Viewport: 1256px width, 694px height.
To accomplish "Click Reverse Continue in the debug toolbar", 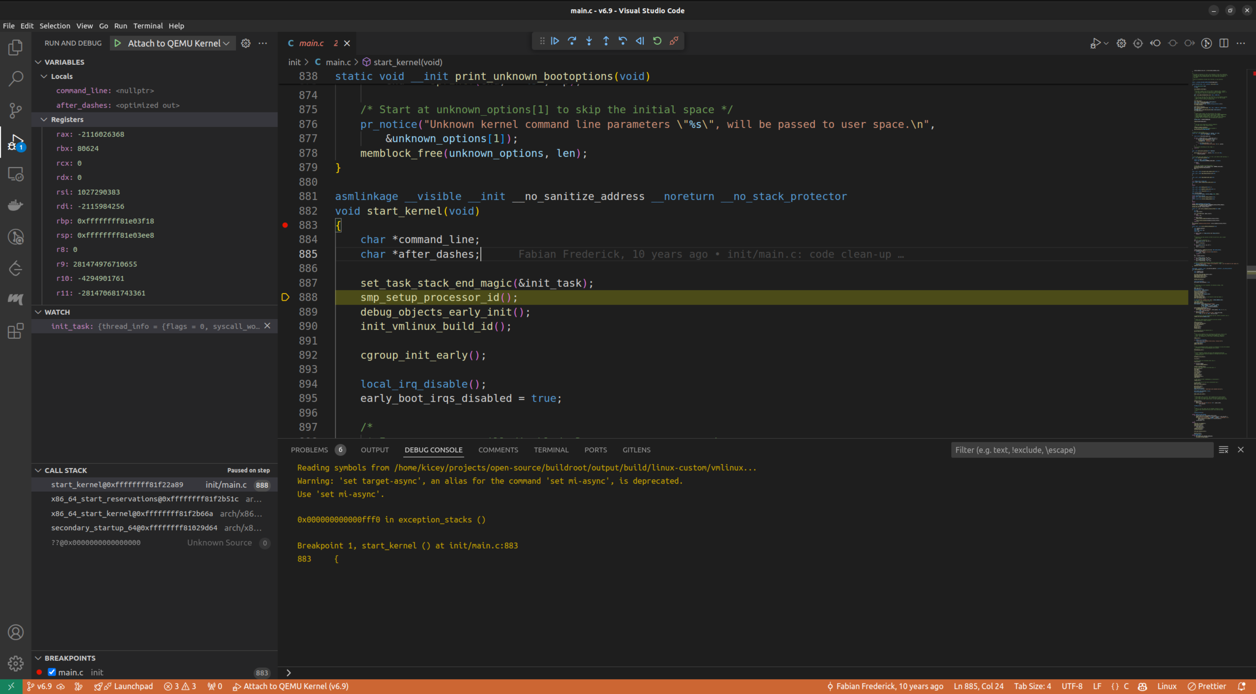I will click(x=640, y=41).
